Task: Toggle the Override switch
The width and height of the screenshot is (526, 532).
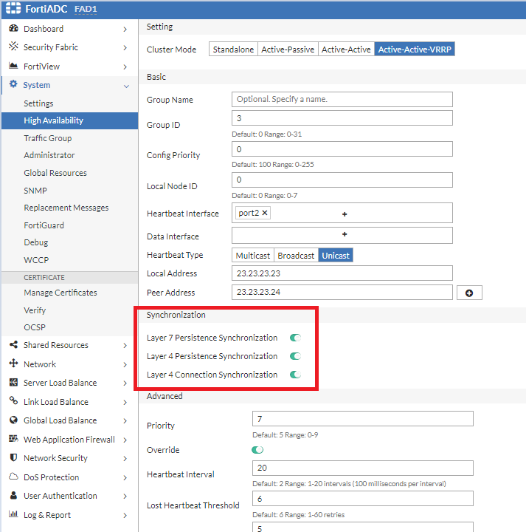Action: (257, 449)
